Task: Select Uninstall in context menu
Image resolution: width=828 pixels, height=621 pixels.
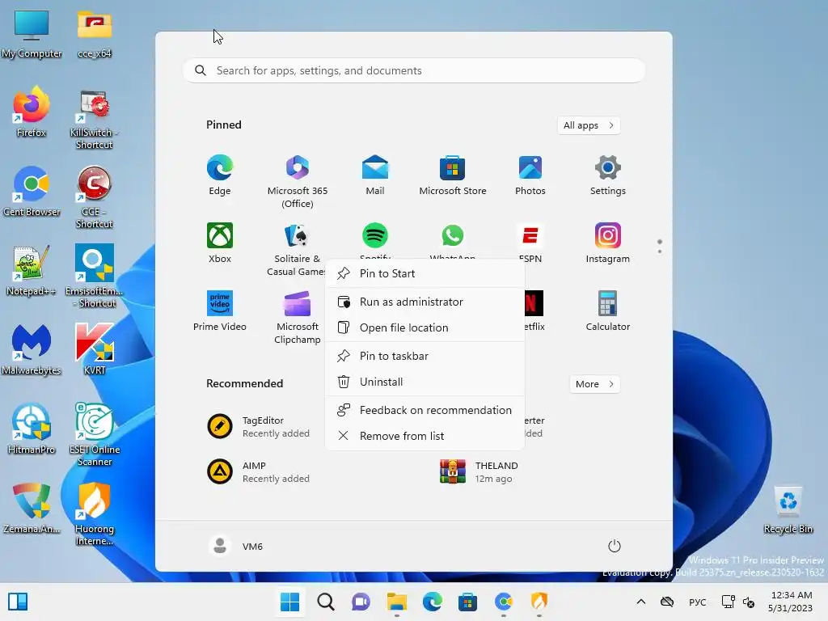Action: point(425,382)
